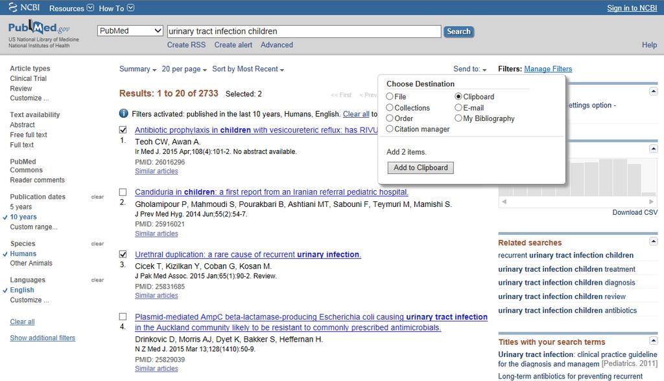Open the PubMed.gov home logo
This screenshot has height=381, width=664.
pos(39,28)
